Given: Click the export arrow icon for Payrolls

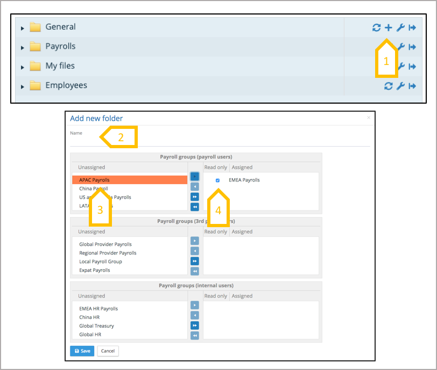Looking at the screenshot, I should point(412,47).
